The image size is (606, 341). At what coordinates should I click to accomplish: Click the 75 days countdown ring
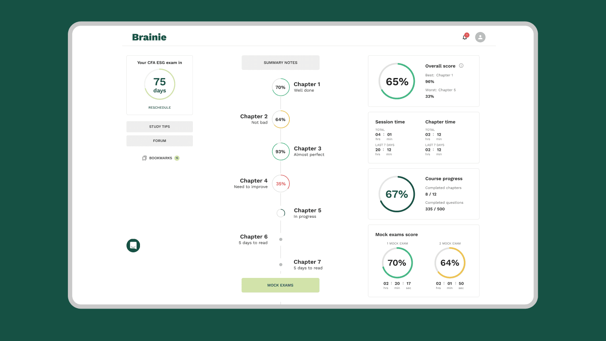click(160, 84)
